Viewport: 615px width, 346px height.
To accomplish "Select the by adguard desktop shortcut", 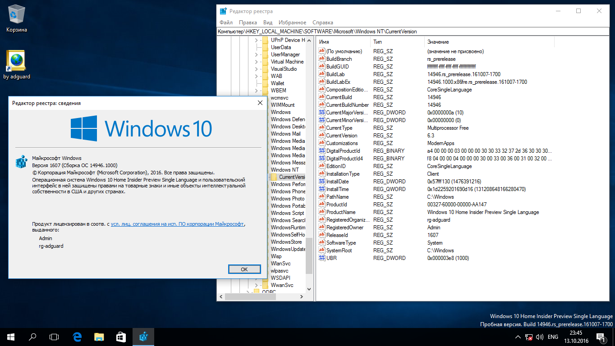I will coord(17,65).
